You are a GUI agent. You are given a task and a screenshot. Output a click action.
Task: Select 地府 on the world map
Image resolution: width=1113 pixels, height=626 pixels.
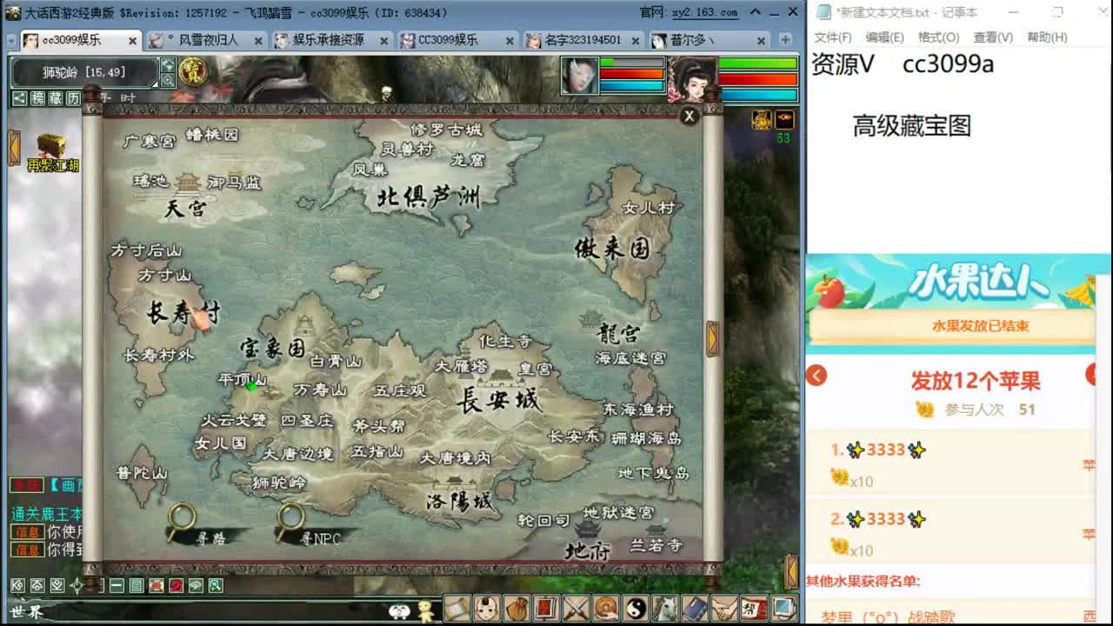point(588,550)
